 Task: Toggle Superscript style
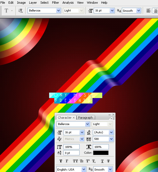tap(88, 161)
